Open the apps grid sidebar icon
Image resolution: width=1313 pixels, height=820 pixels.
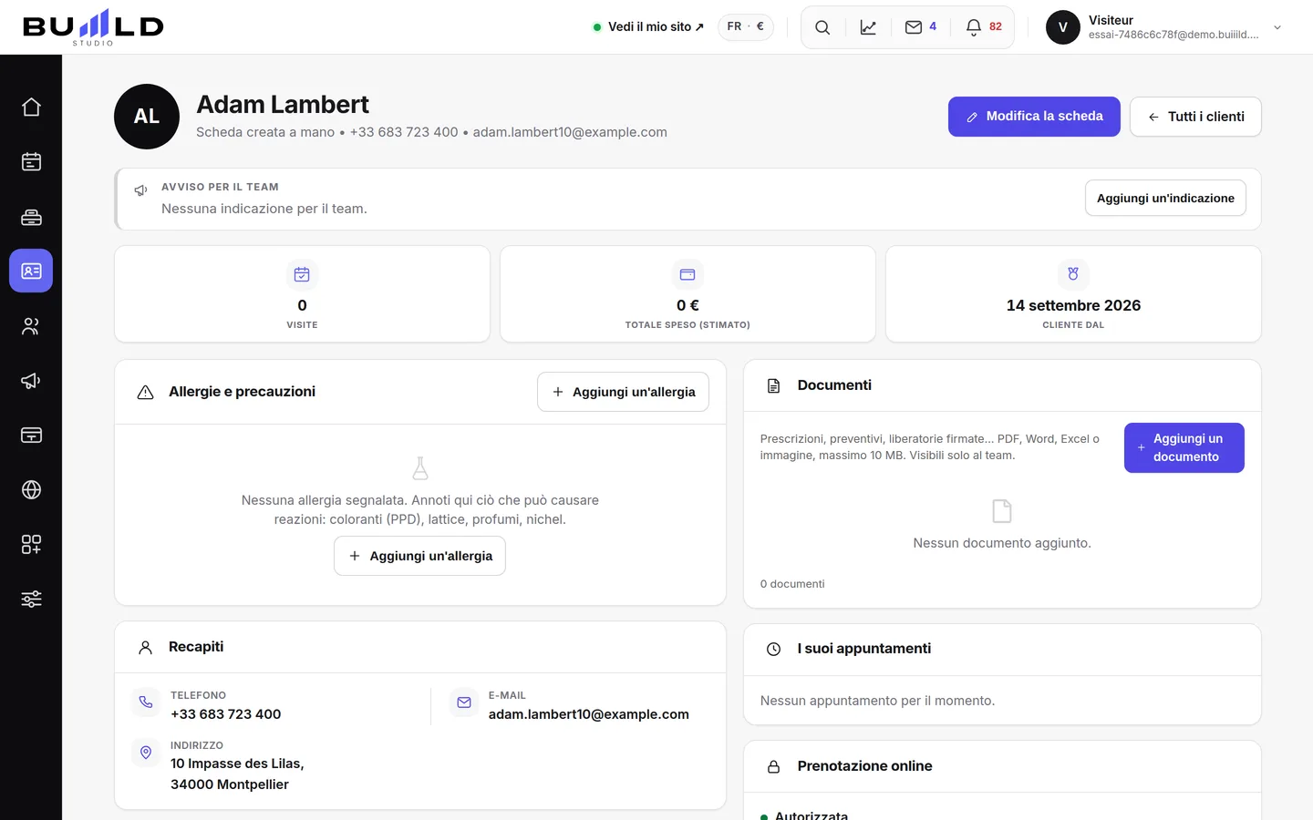[x=31, y=545]
